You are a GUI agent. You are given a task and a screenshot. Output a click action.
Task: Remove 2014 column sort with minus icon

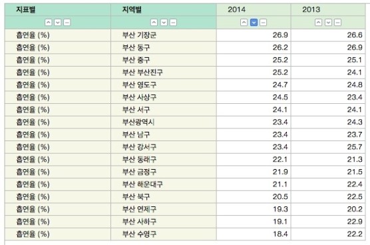pyautogui.click(x=263, y=23)
